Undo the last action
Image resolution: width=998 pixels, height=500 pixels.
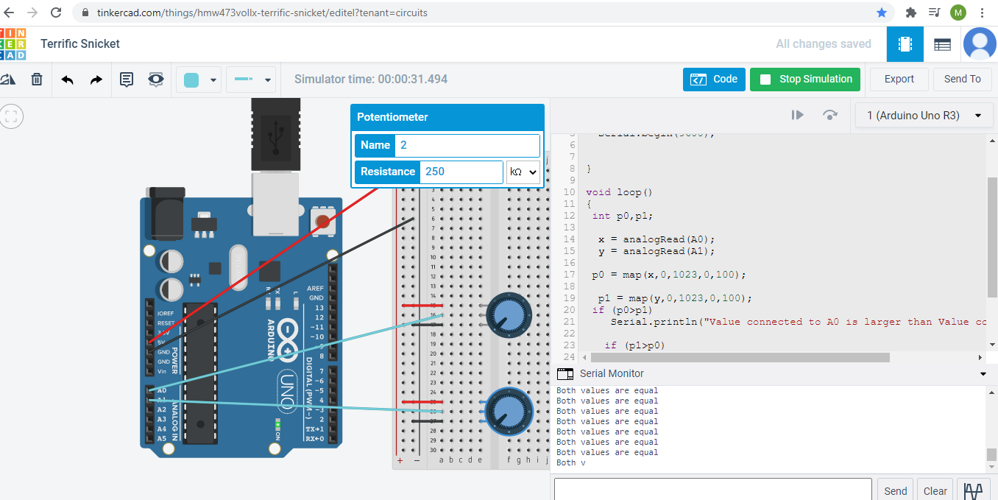(68, 80)
